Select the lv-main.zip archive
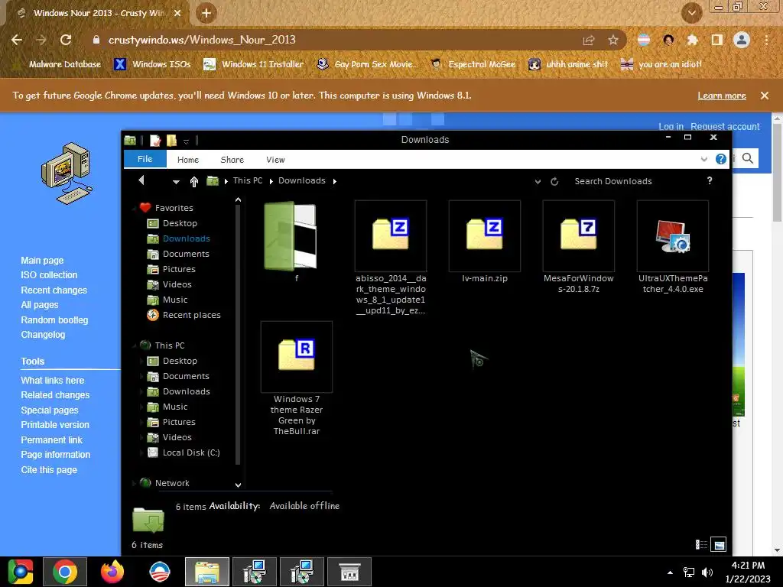This screenshot has width=783, height=587. click(x=484, y=242)
